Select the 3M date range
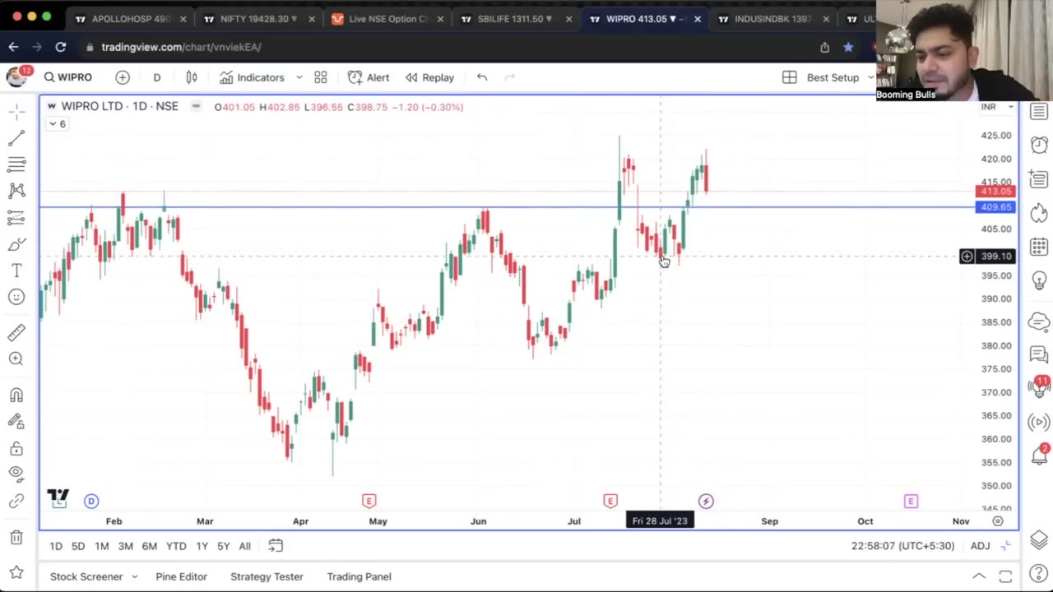 tap(125, 546)
